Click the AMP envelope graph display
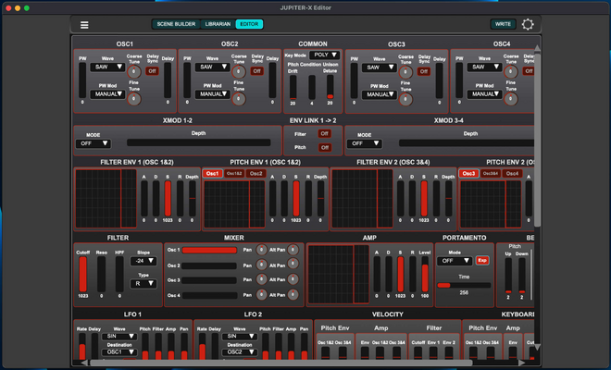The height and width of the screenshot is (370, 611). coord(338,274)
